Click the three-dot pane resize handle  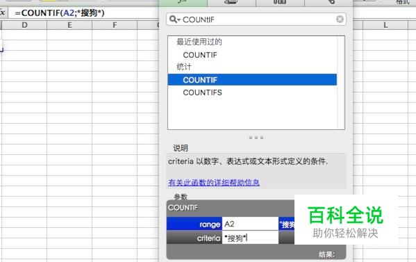click(256, 138)
